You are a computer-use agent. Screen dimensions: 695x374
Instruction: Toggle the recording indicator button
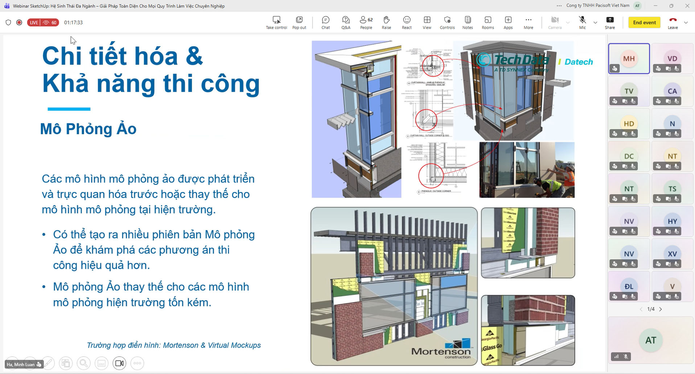coord(19,22)
